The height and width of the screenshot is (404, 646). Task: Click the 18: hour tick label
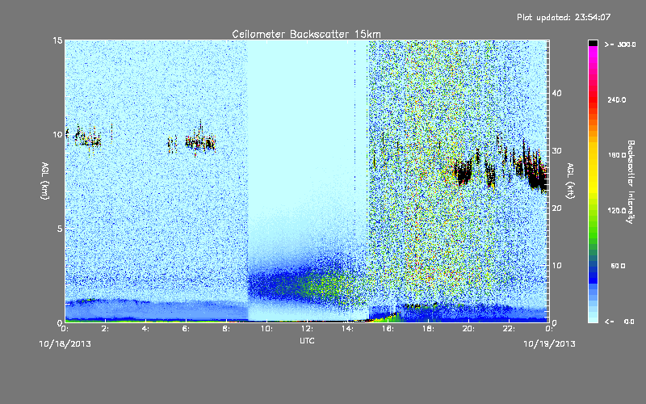pos(428,329)
